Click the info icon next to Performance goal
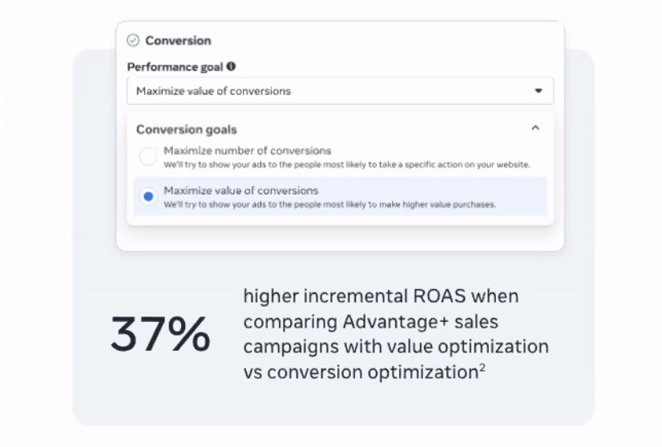662x447 pixels. pyautogui.click(x=231, y=66)
